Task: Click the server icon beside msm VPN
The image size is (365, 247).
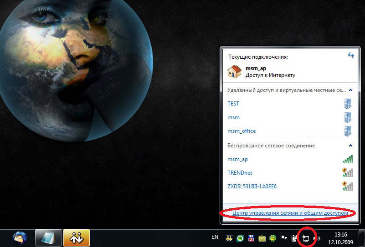Action: tap(348, 117)
